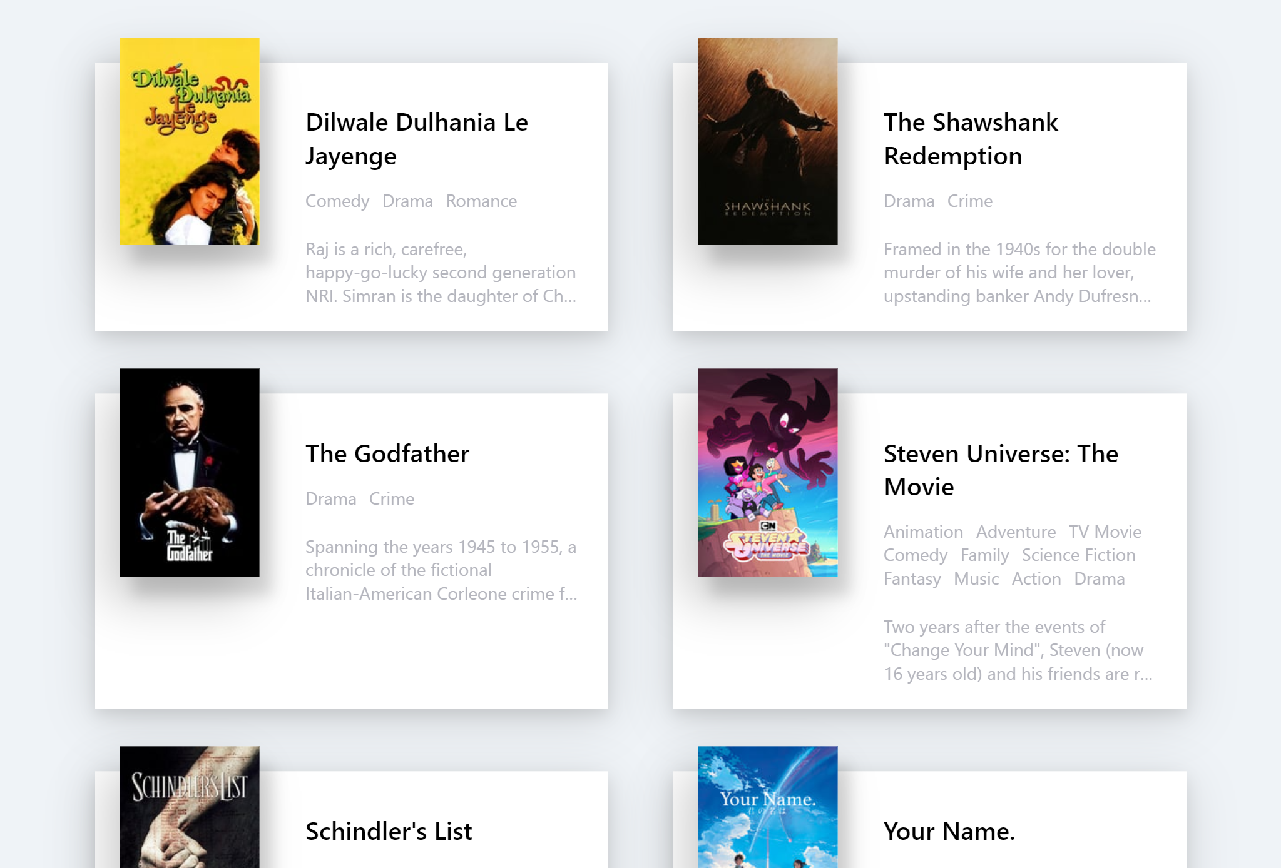Select the Action genre tag
This screenshot has height=868, width=1281.
[1036, 579]
